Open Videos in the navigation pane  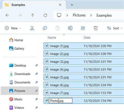16,108
